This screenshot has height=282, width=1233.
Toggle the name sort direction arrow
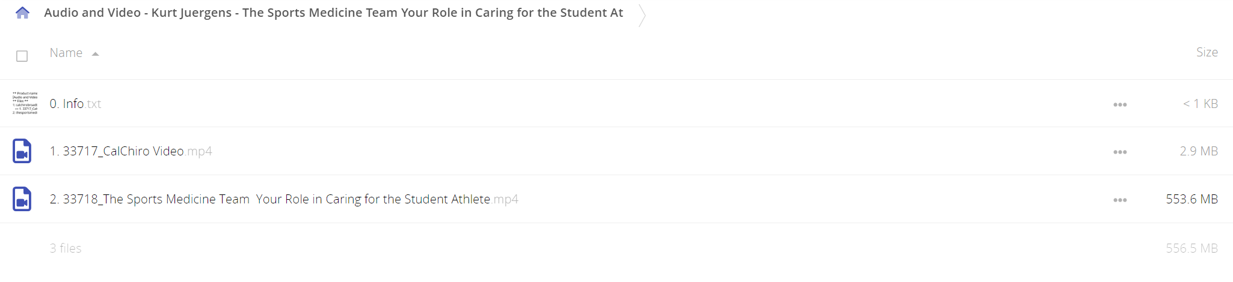click(95, 54)
